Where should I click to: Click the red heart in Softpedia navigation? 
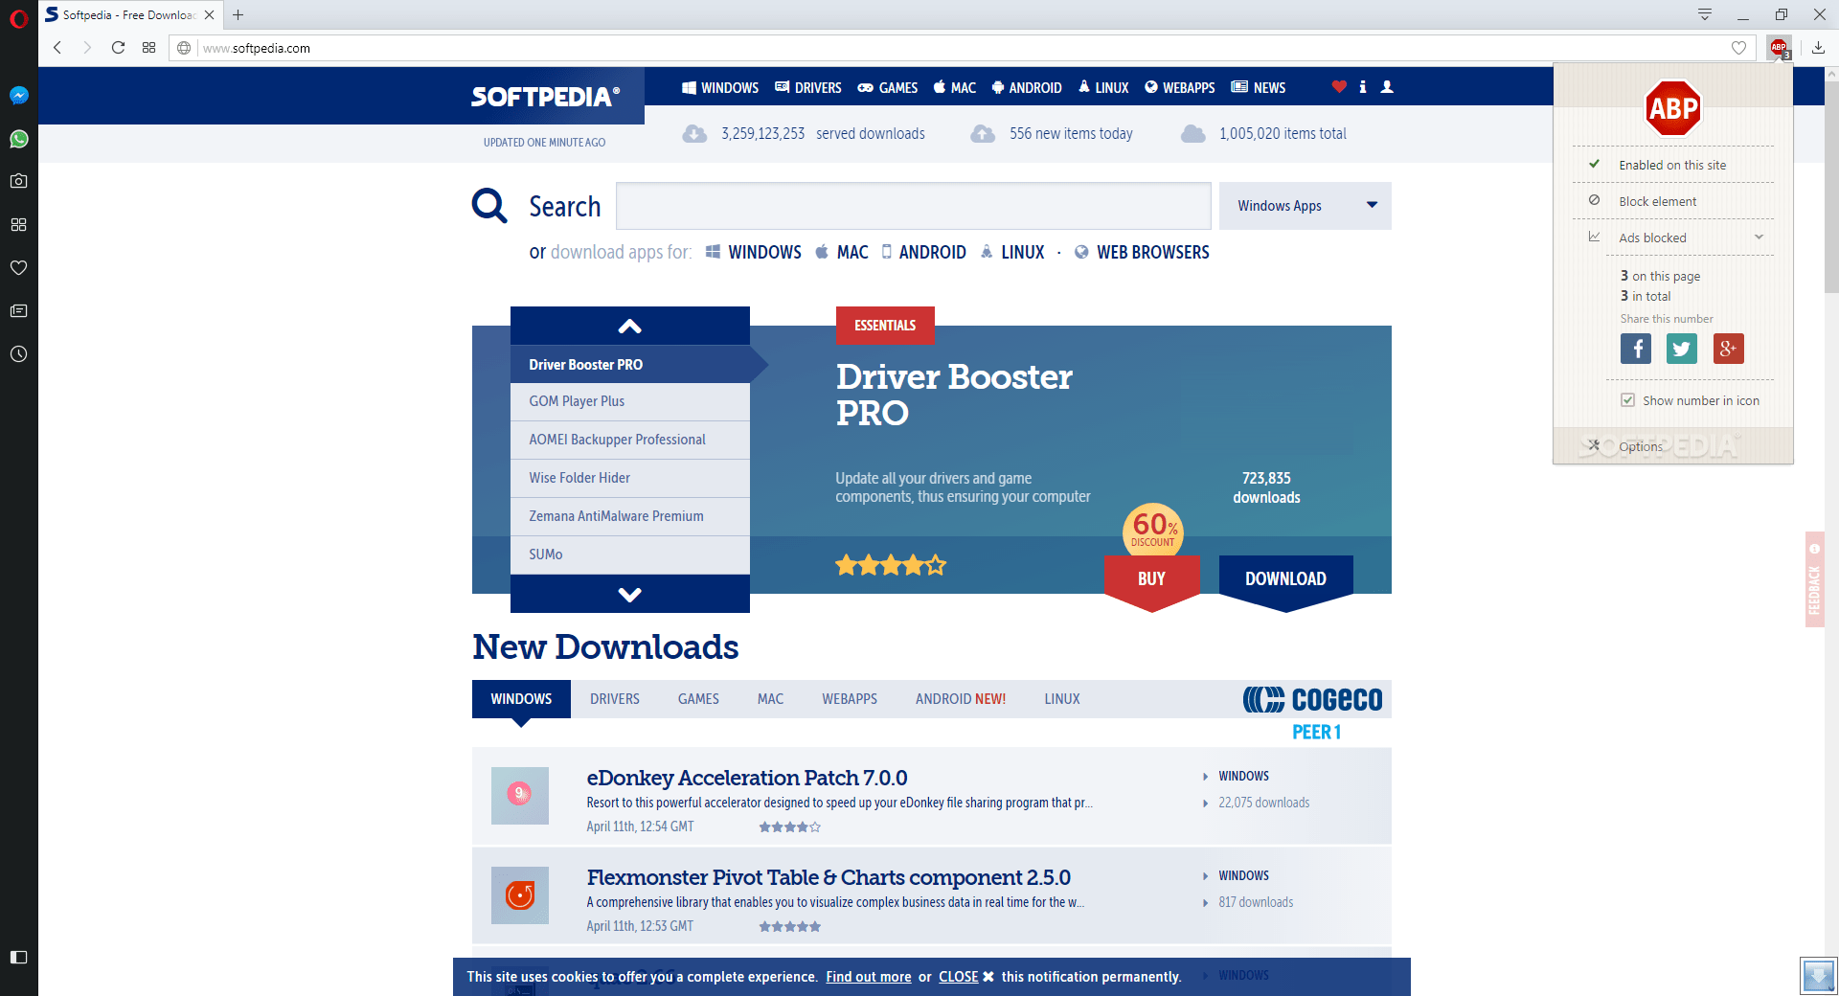(1339, 87)
